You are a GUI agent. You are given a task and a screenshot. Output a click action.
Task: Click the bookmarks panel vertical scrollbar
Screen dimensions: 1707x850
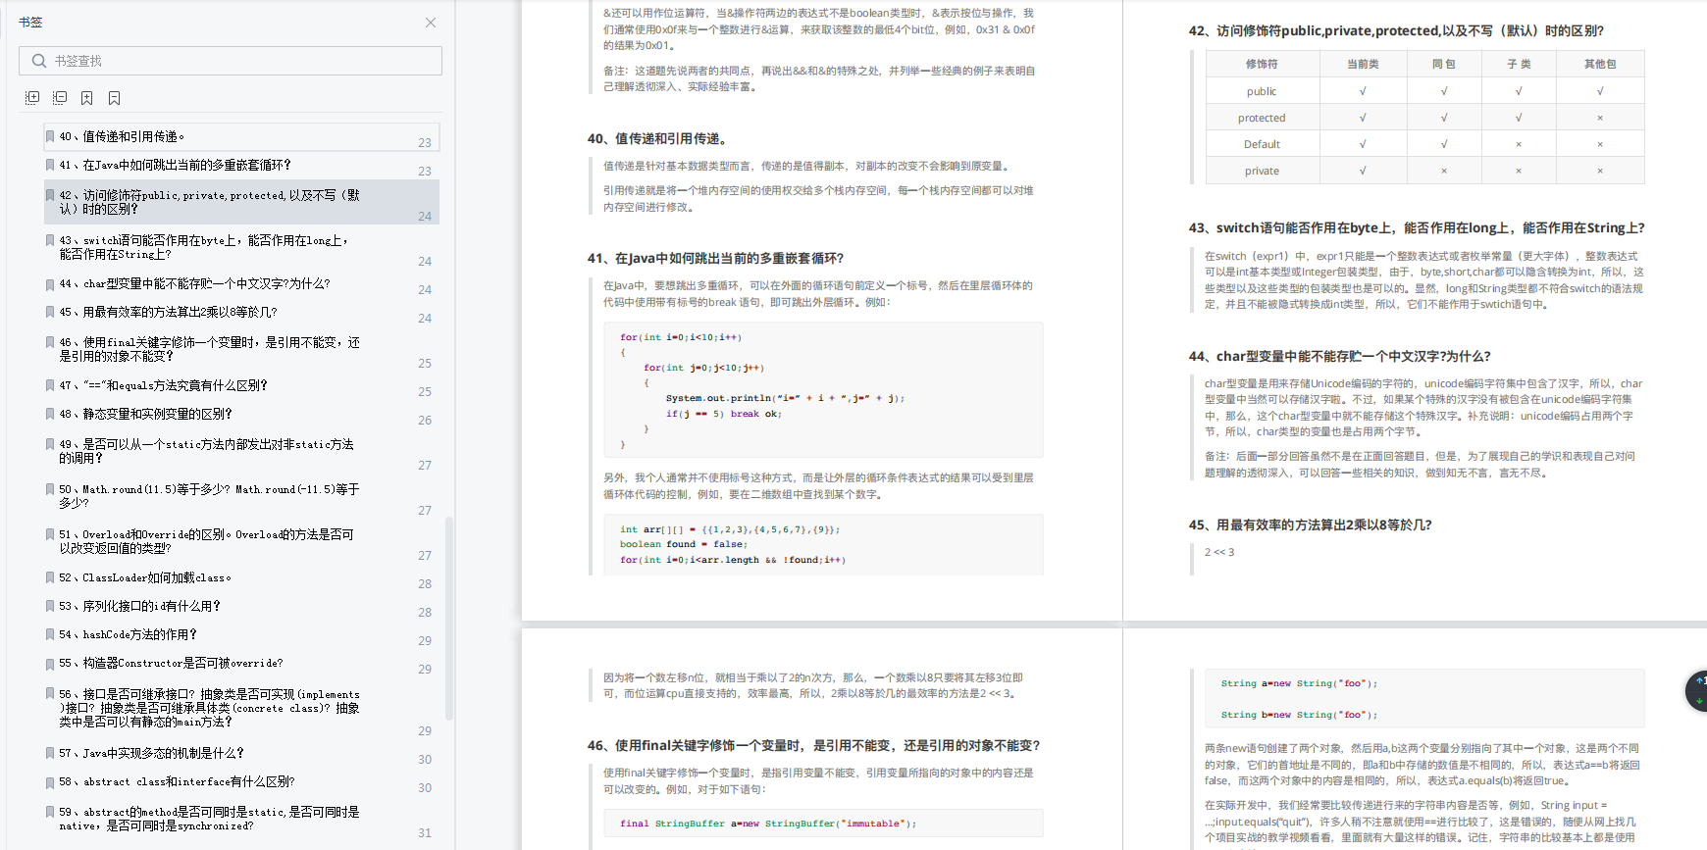[x=449, y=618]
